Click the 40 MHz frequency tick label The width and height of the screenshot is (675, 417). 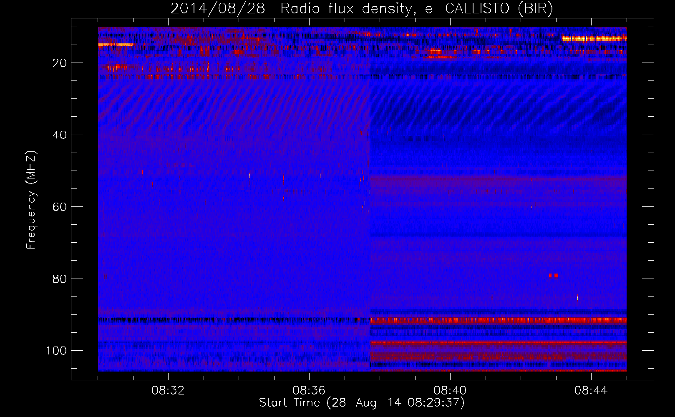click(60, 135)
